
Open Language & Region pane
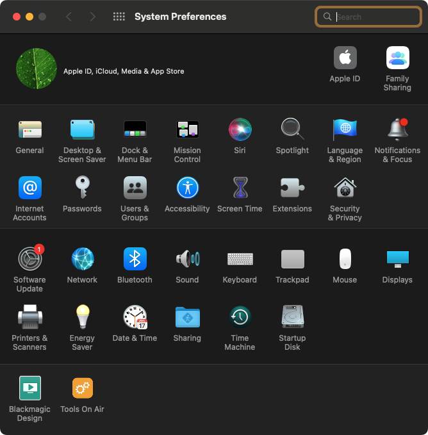345,129
